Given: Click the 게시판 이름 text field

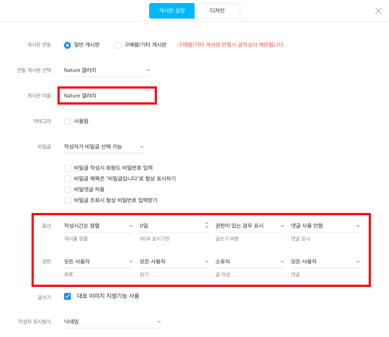Looking at the screenshot, I should click(x=107, y=96).
